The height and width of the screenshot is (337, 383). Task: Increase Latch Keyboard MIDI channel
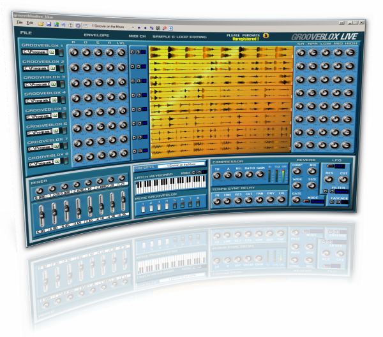[x=199, y=172]
